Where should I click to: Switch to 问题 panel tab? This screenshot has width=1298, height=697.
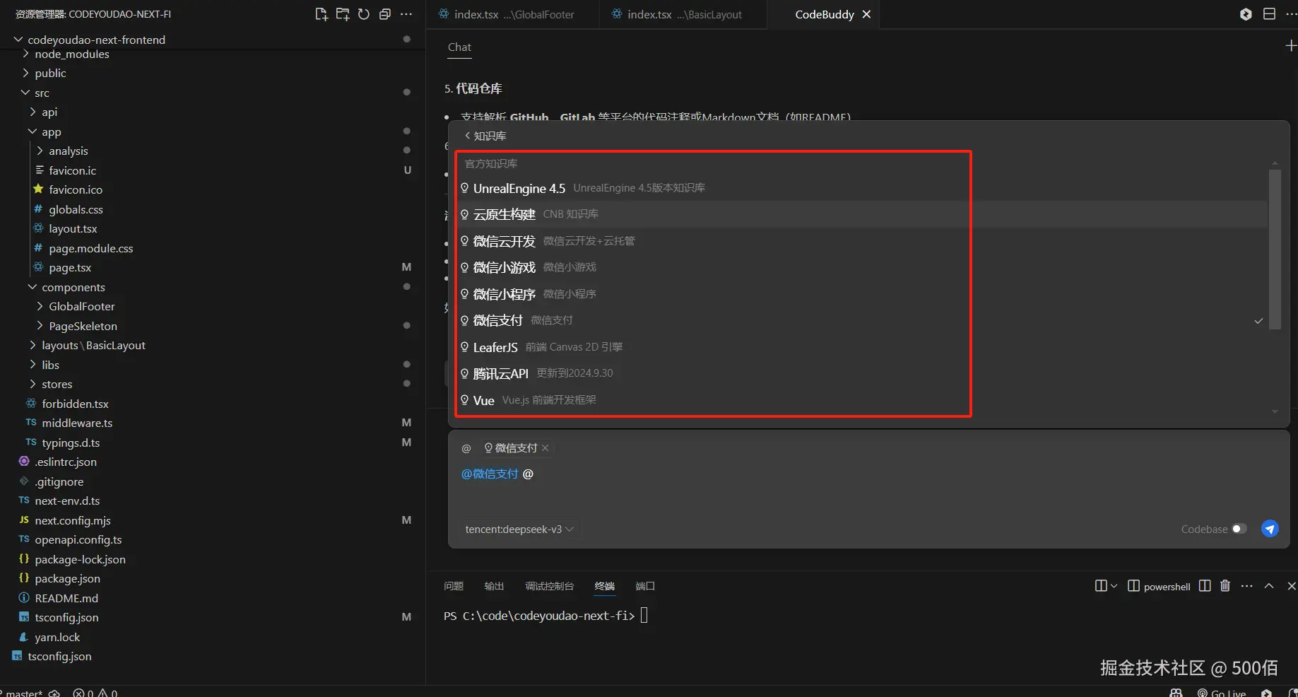[454, 586]
